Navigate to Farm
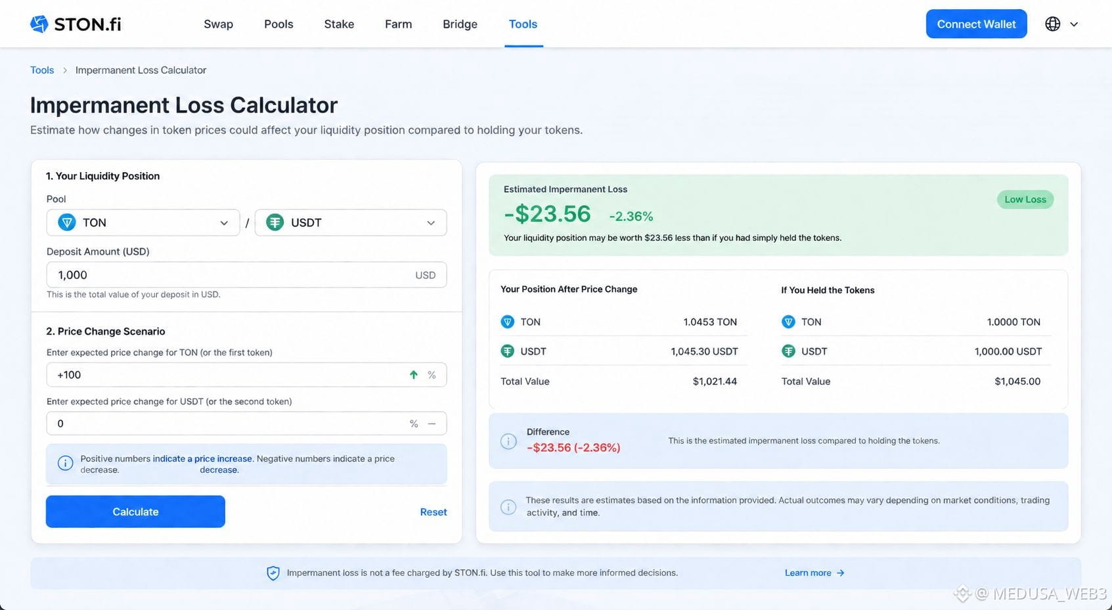This screenshot has height=610, width=1112. [398, 24]
